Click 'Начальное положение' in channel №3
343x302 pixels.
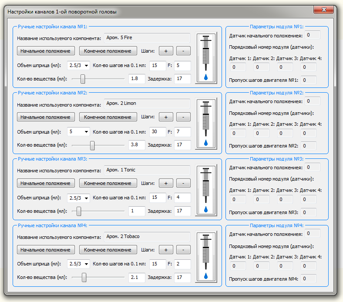(x=46, y=183)
